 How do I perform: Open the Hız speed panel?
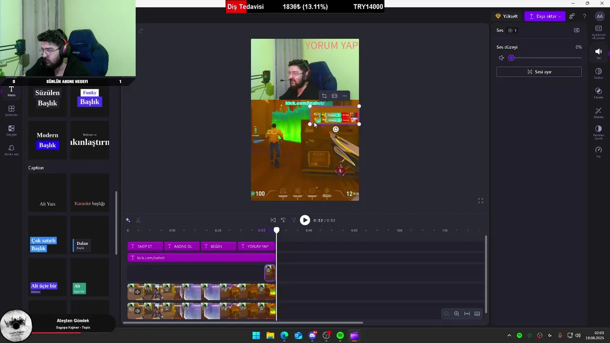coord(599,152)
